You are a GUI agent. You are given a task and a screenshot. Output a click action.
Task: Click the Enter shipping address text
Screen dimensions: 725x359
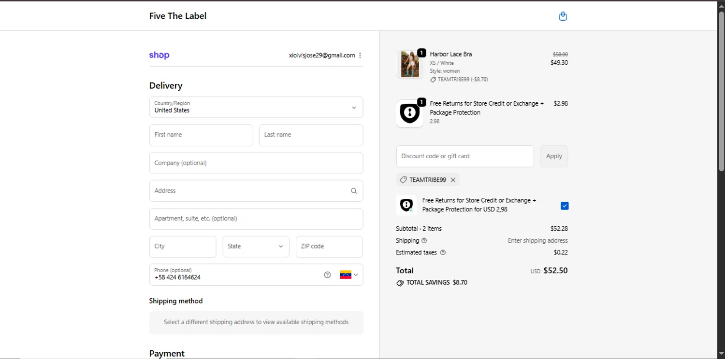(537, 241)
